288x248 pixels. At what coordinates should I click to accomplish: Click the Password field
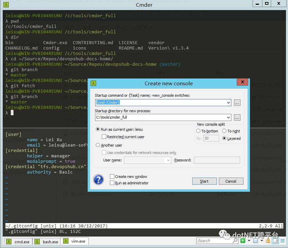pyautogui.click(x=217, y=160)
